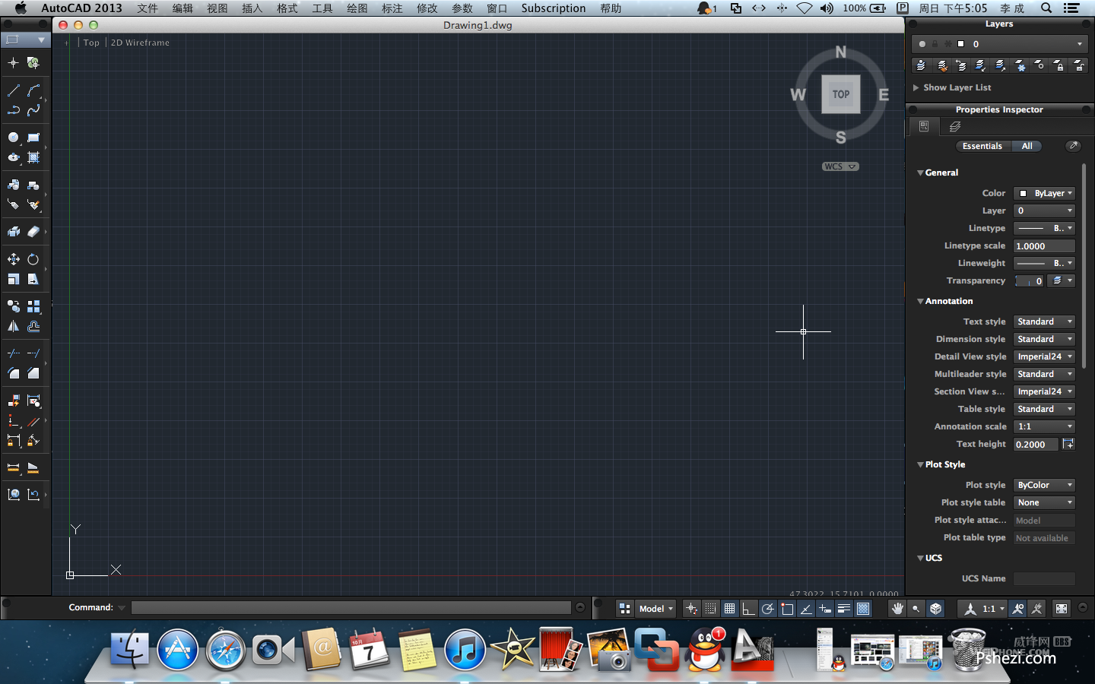Viewport: 1095px width, 684px height.
Task: Select the Mirror tool
Action: click(12, 327)
